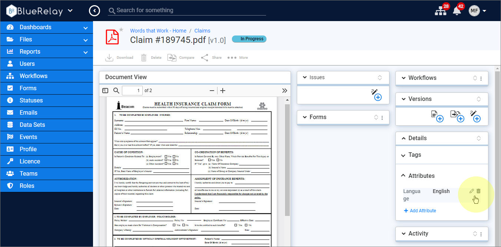
Task: Open bell notifications with 42 badge
Action: pyautogui.click(x=457, y=10)
